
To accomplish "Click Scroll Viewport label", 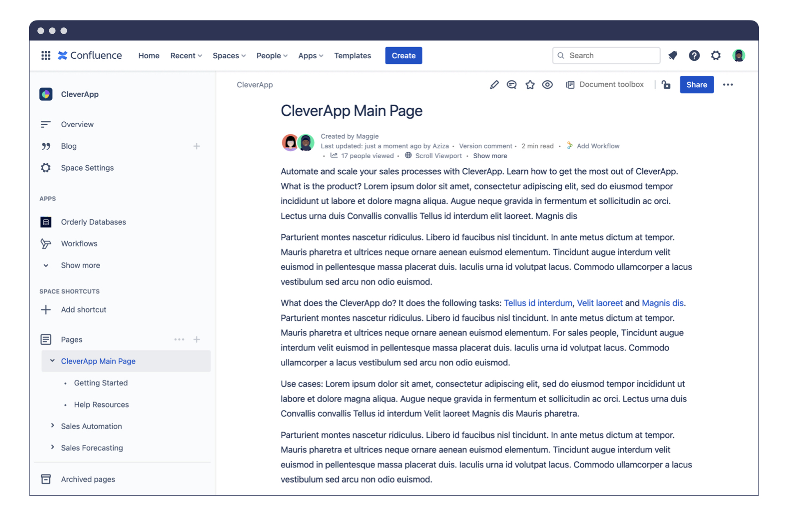I will click(x=438, y=156).
